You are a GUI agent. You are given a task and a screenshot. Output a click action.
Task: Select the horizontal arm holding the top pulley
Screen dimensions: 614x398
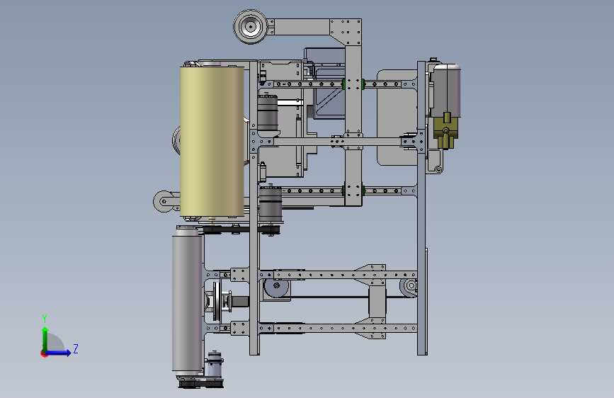point(302,28)
